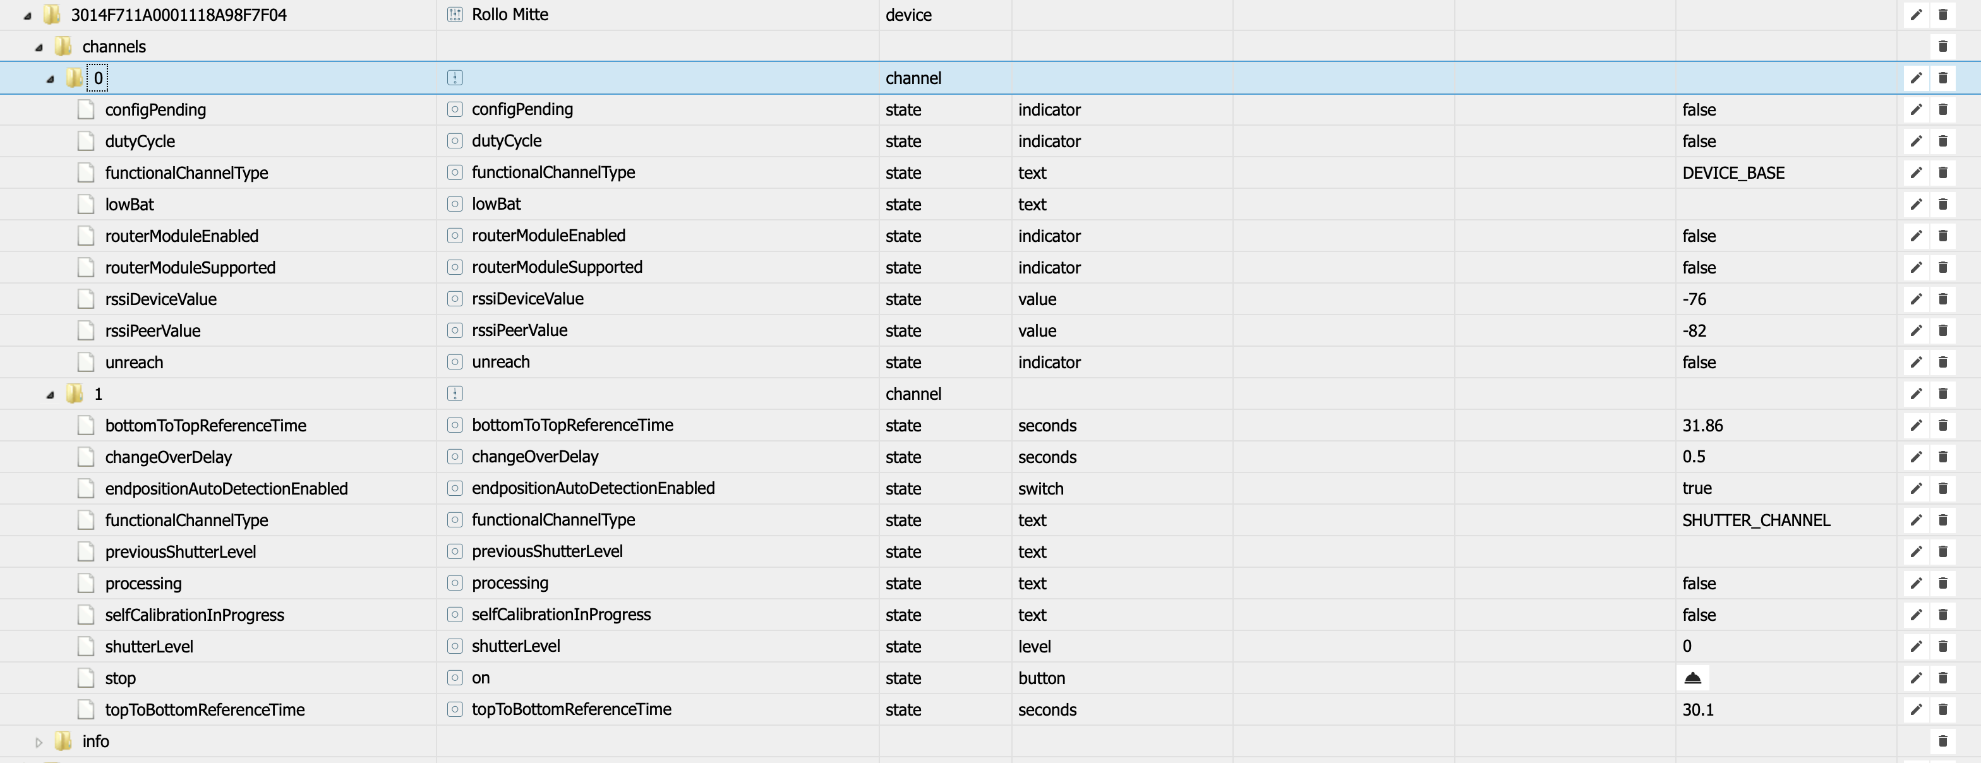This screenshot has height=763, width=1981.
Task: Toggle the unreach indicator state
Action: point(1699,363)
